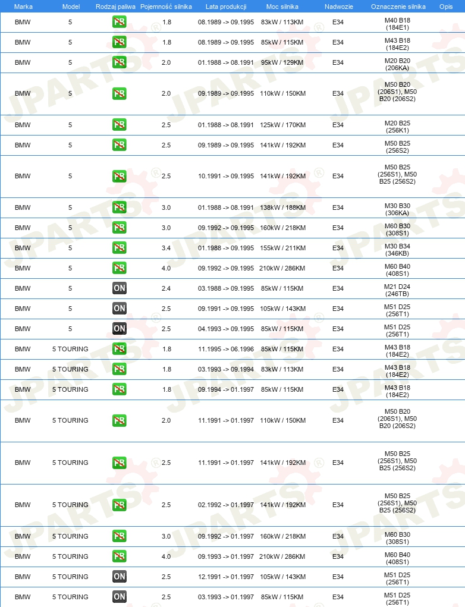Viewport: 465px width, 607px height.
Task: Click the ON diesel icon in the BMW 5 105kW/143KM 09.1991 row
Action: tap(120, 309)
